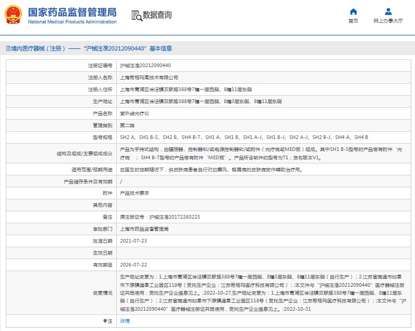Click the 产品名称 row label
This screenshot has height=331, width=415.
click(x=103, y=113)
